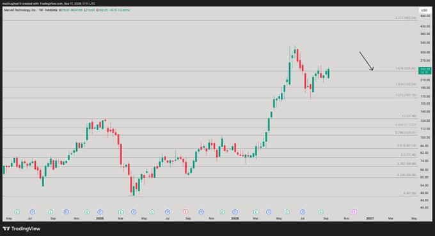Click the 2027 label on the time axis
The height and width of the screenshot is (236, 435).
[370, 219]
